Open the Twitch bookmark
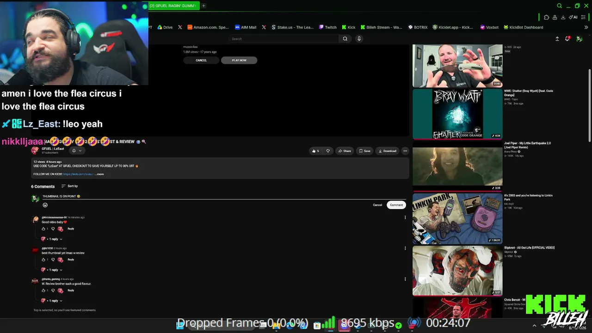The width and height of the screenshot is (592, 333). point(328,27)
